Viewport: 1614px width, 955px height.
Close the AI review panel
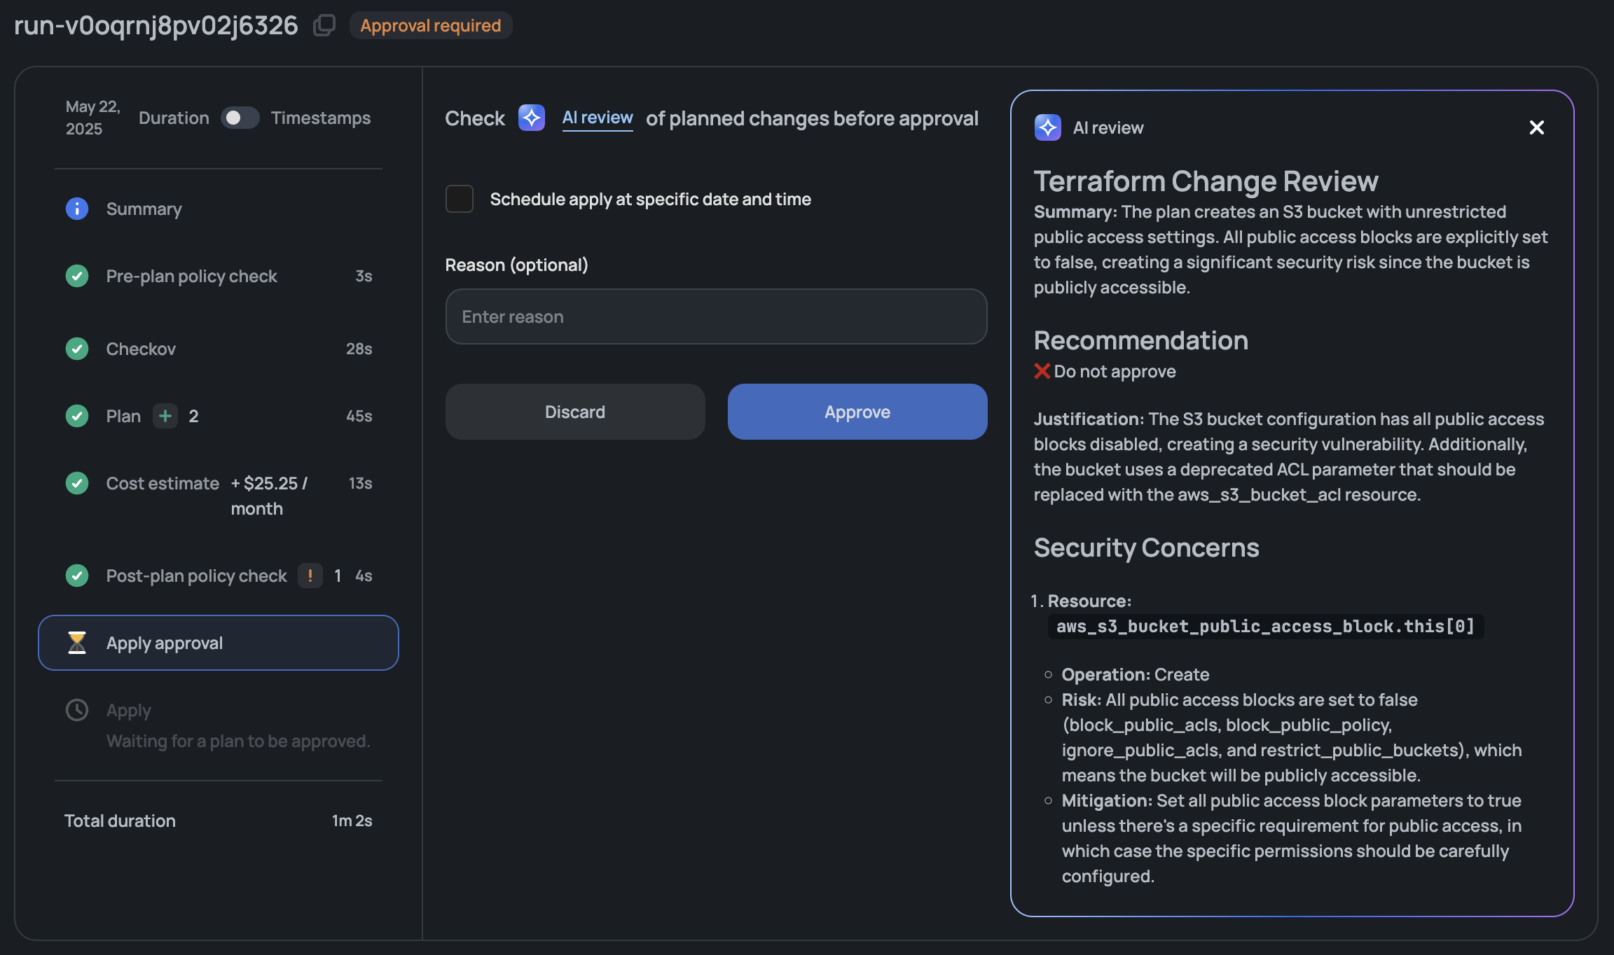coord(1536,127)
